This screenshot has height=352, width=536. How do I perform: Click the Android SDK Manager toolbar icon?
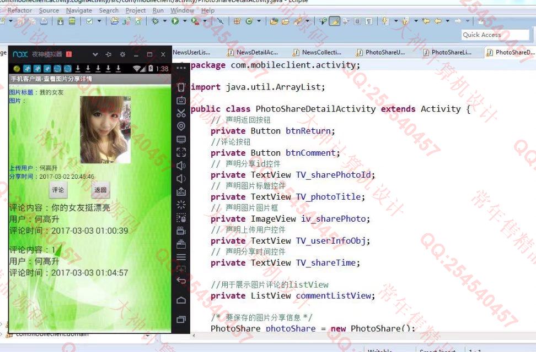click(x=60, y=21)
